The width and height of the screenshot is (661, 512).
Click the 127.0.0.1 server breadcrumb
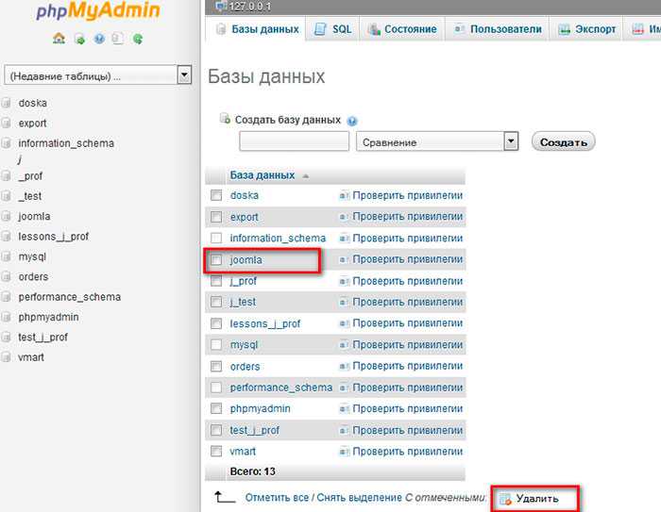[x=250, y=7]
